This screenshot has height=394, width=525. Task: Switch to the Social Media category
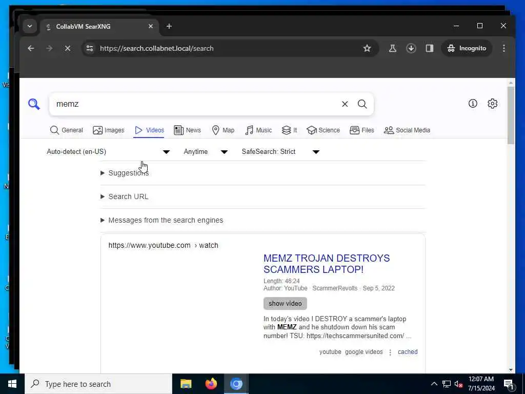[x=407, y=130]
